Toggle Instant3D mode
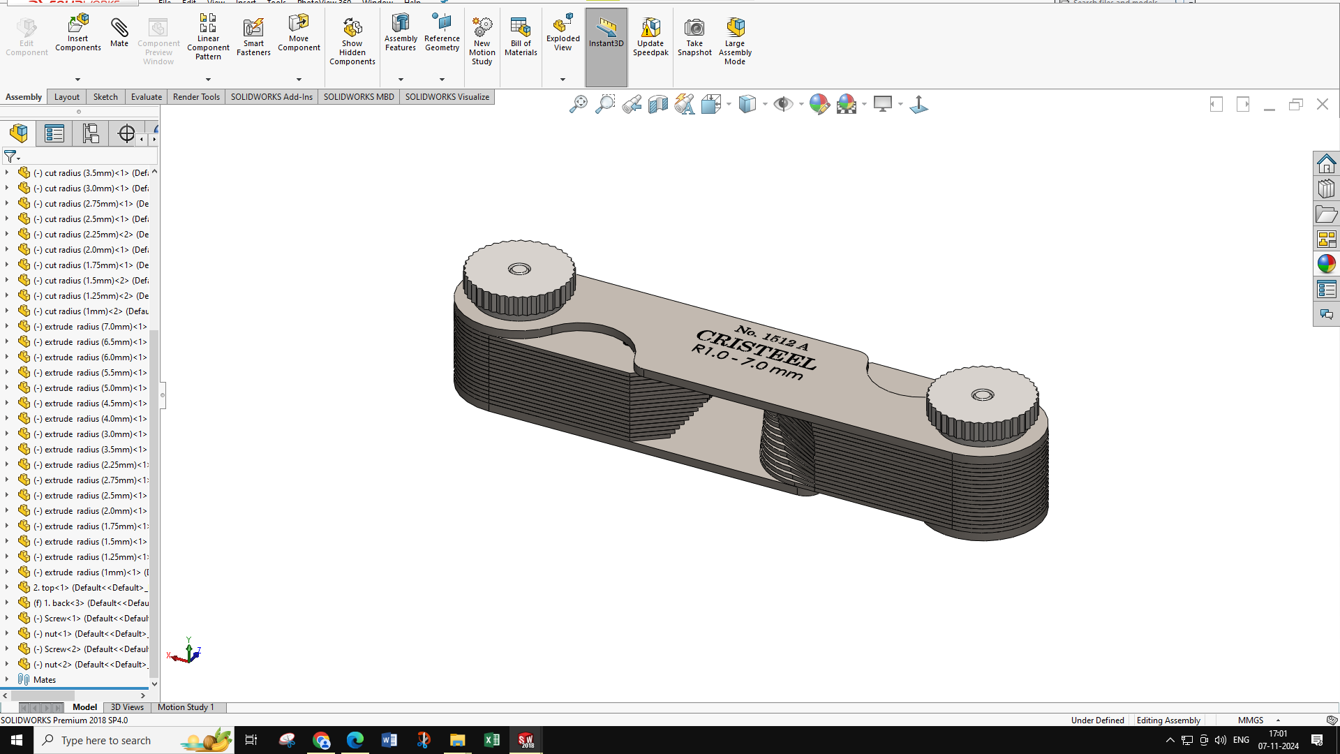This screenshot has width=1340, height=754. pos(606,47)
